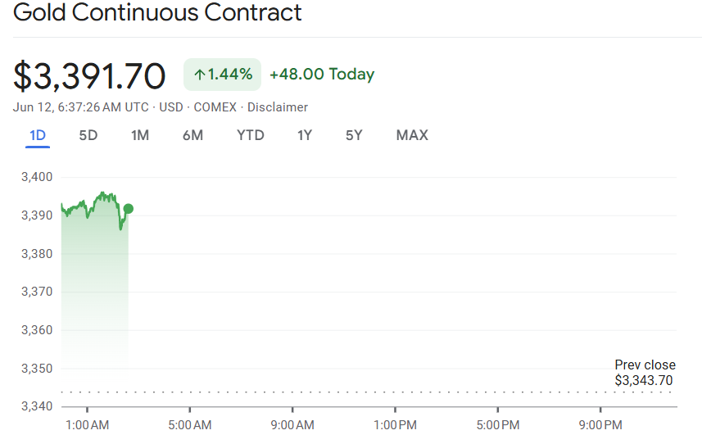The image size is (702, 444).
Task: Click the 9:00 PM axis label
Action: pyautogui.click(x=600, y=425)
